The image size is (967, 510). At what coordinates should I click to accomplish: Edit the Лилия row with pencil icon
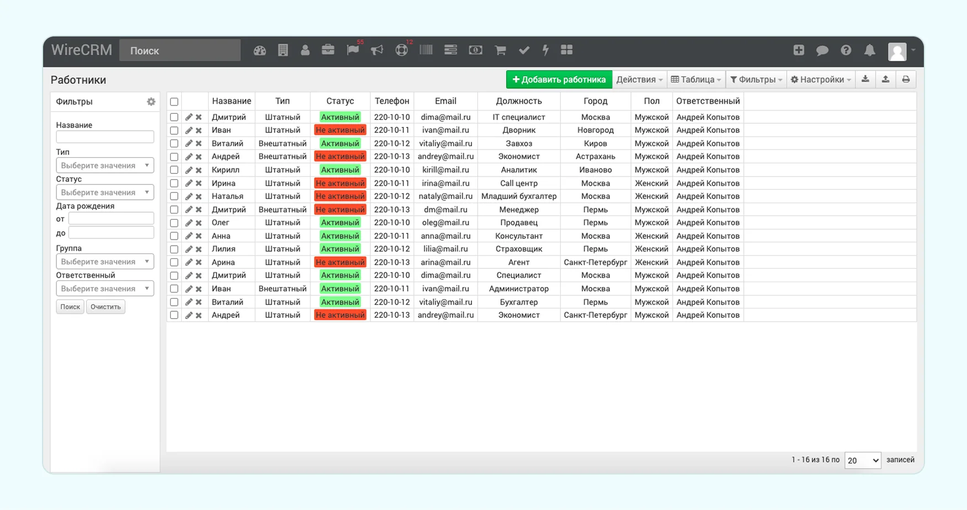click(x=189, y=249)
